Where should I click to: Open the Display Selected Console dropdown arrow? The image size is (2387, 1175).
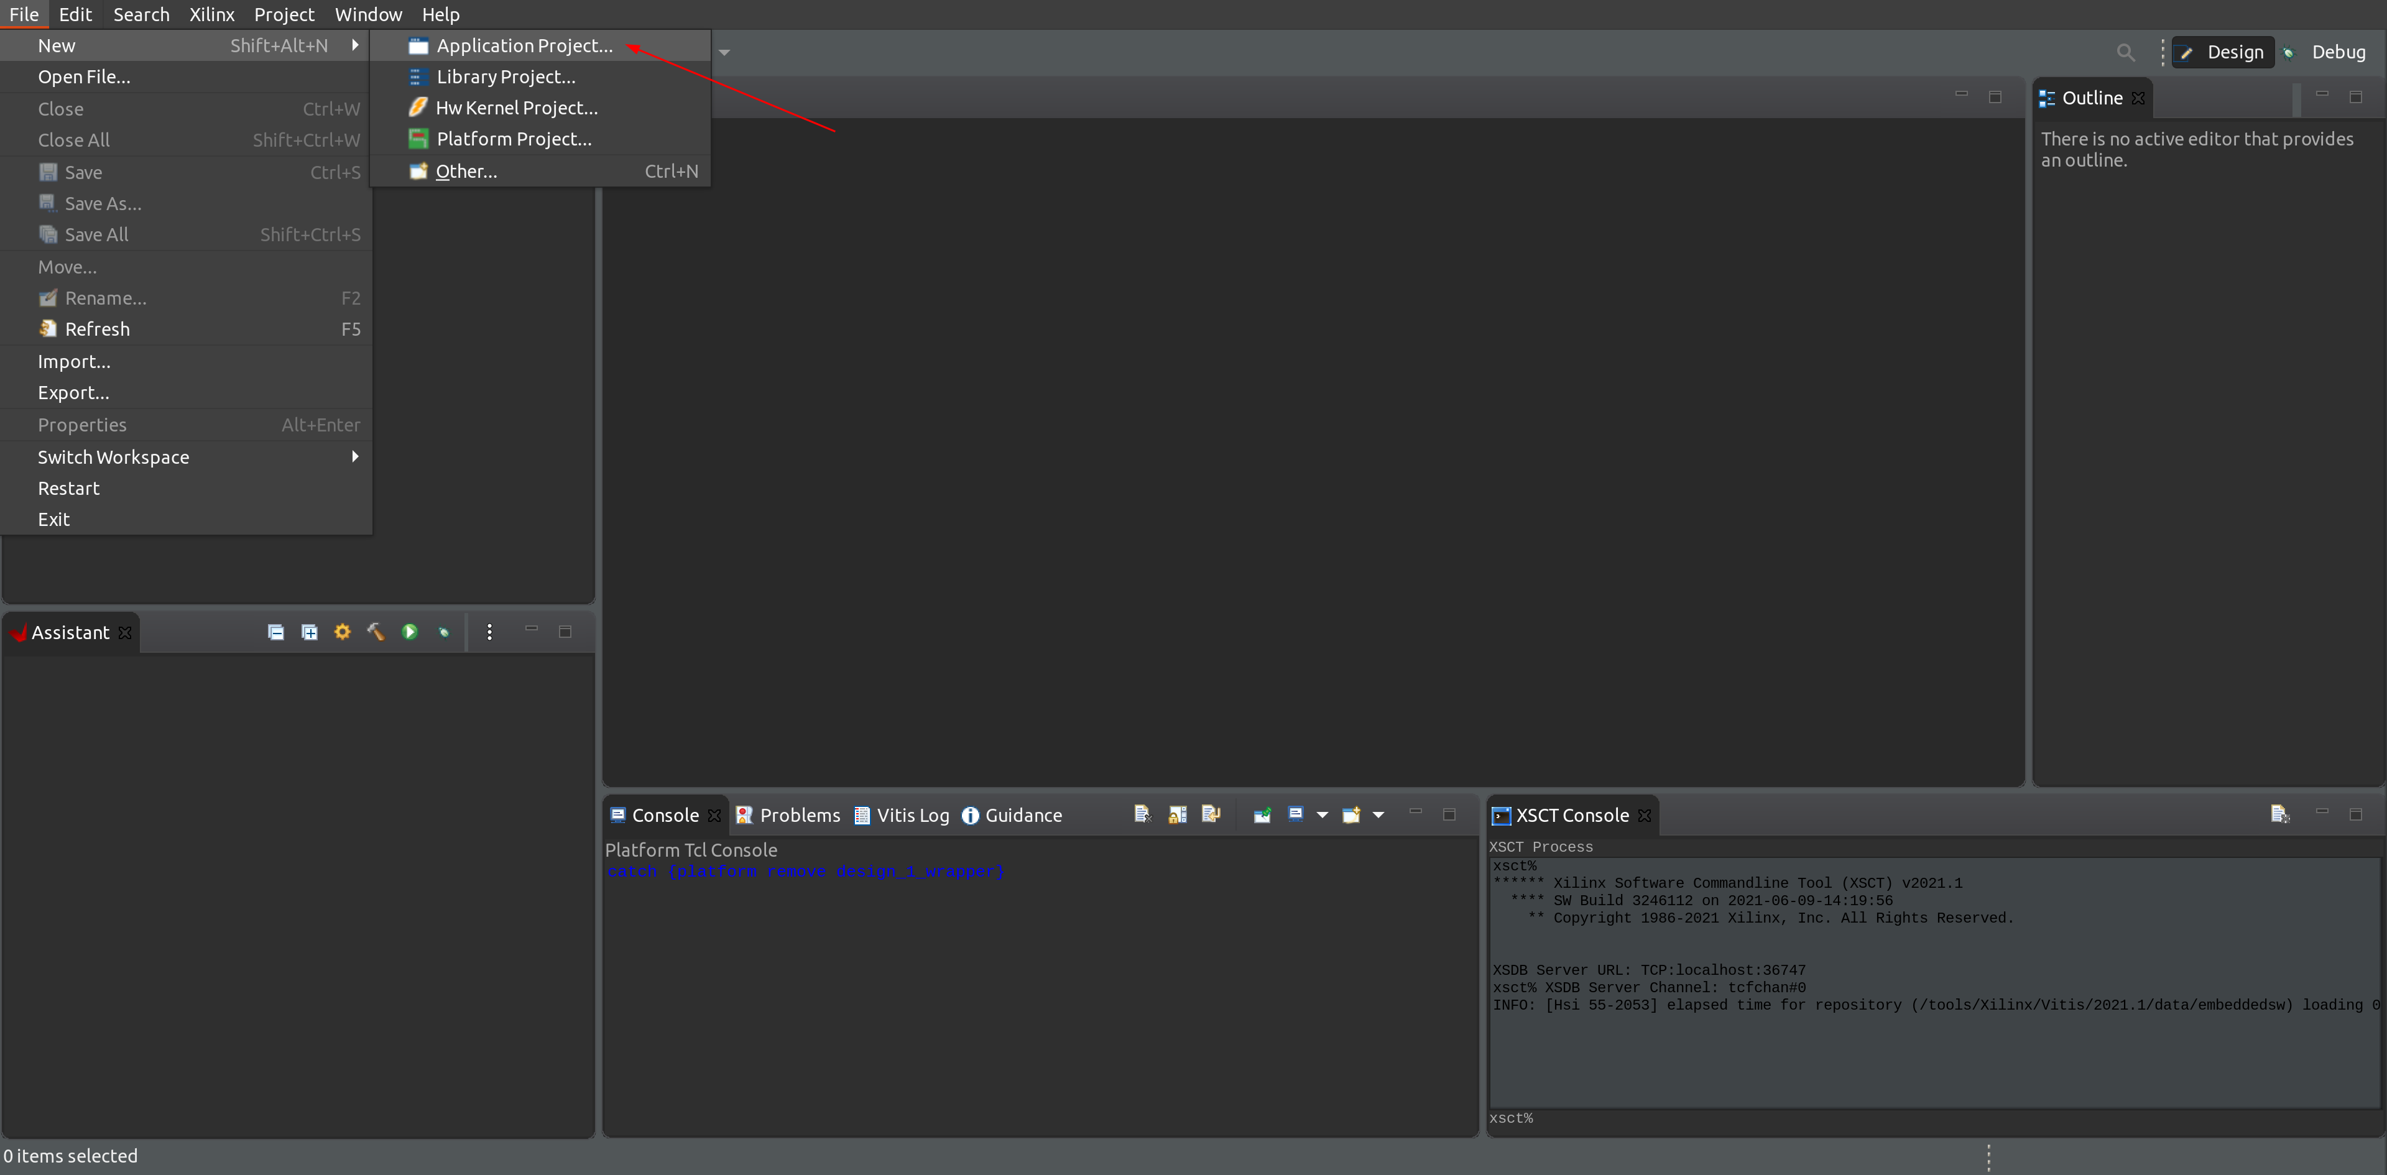click(1323, 814)
